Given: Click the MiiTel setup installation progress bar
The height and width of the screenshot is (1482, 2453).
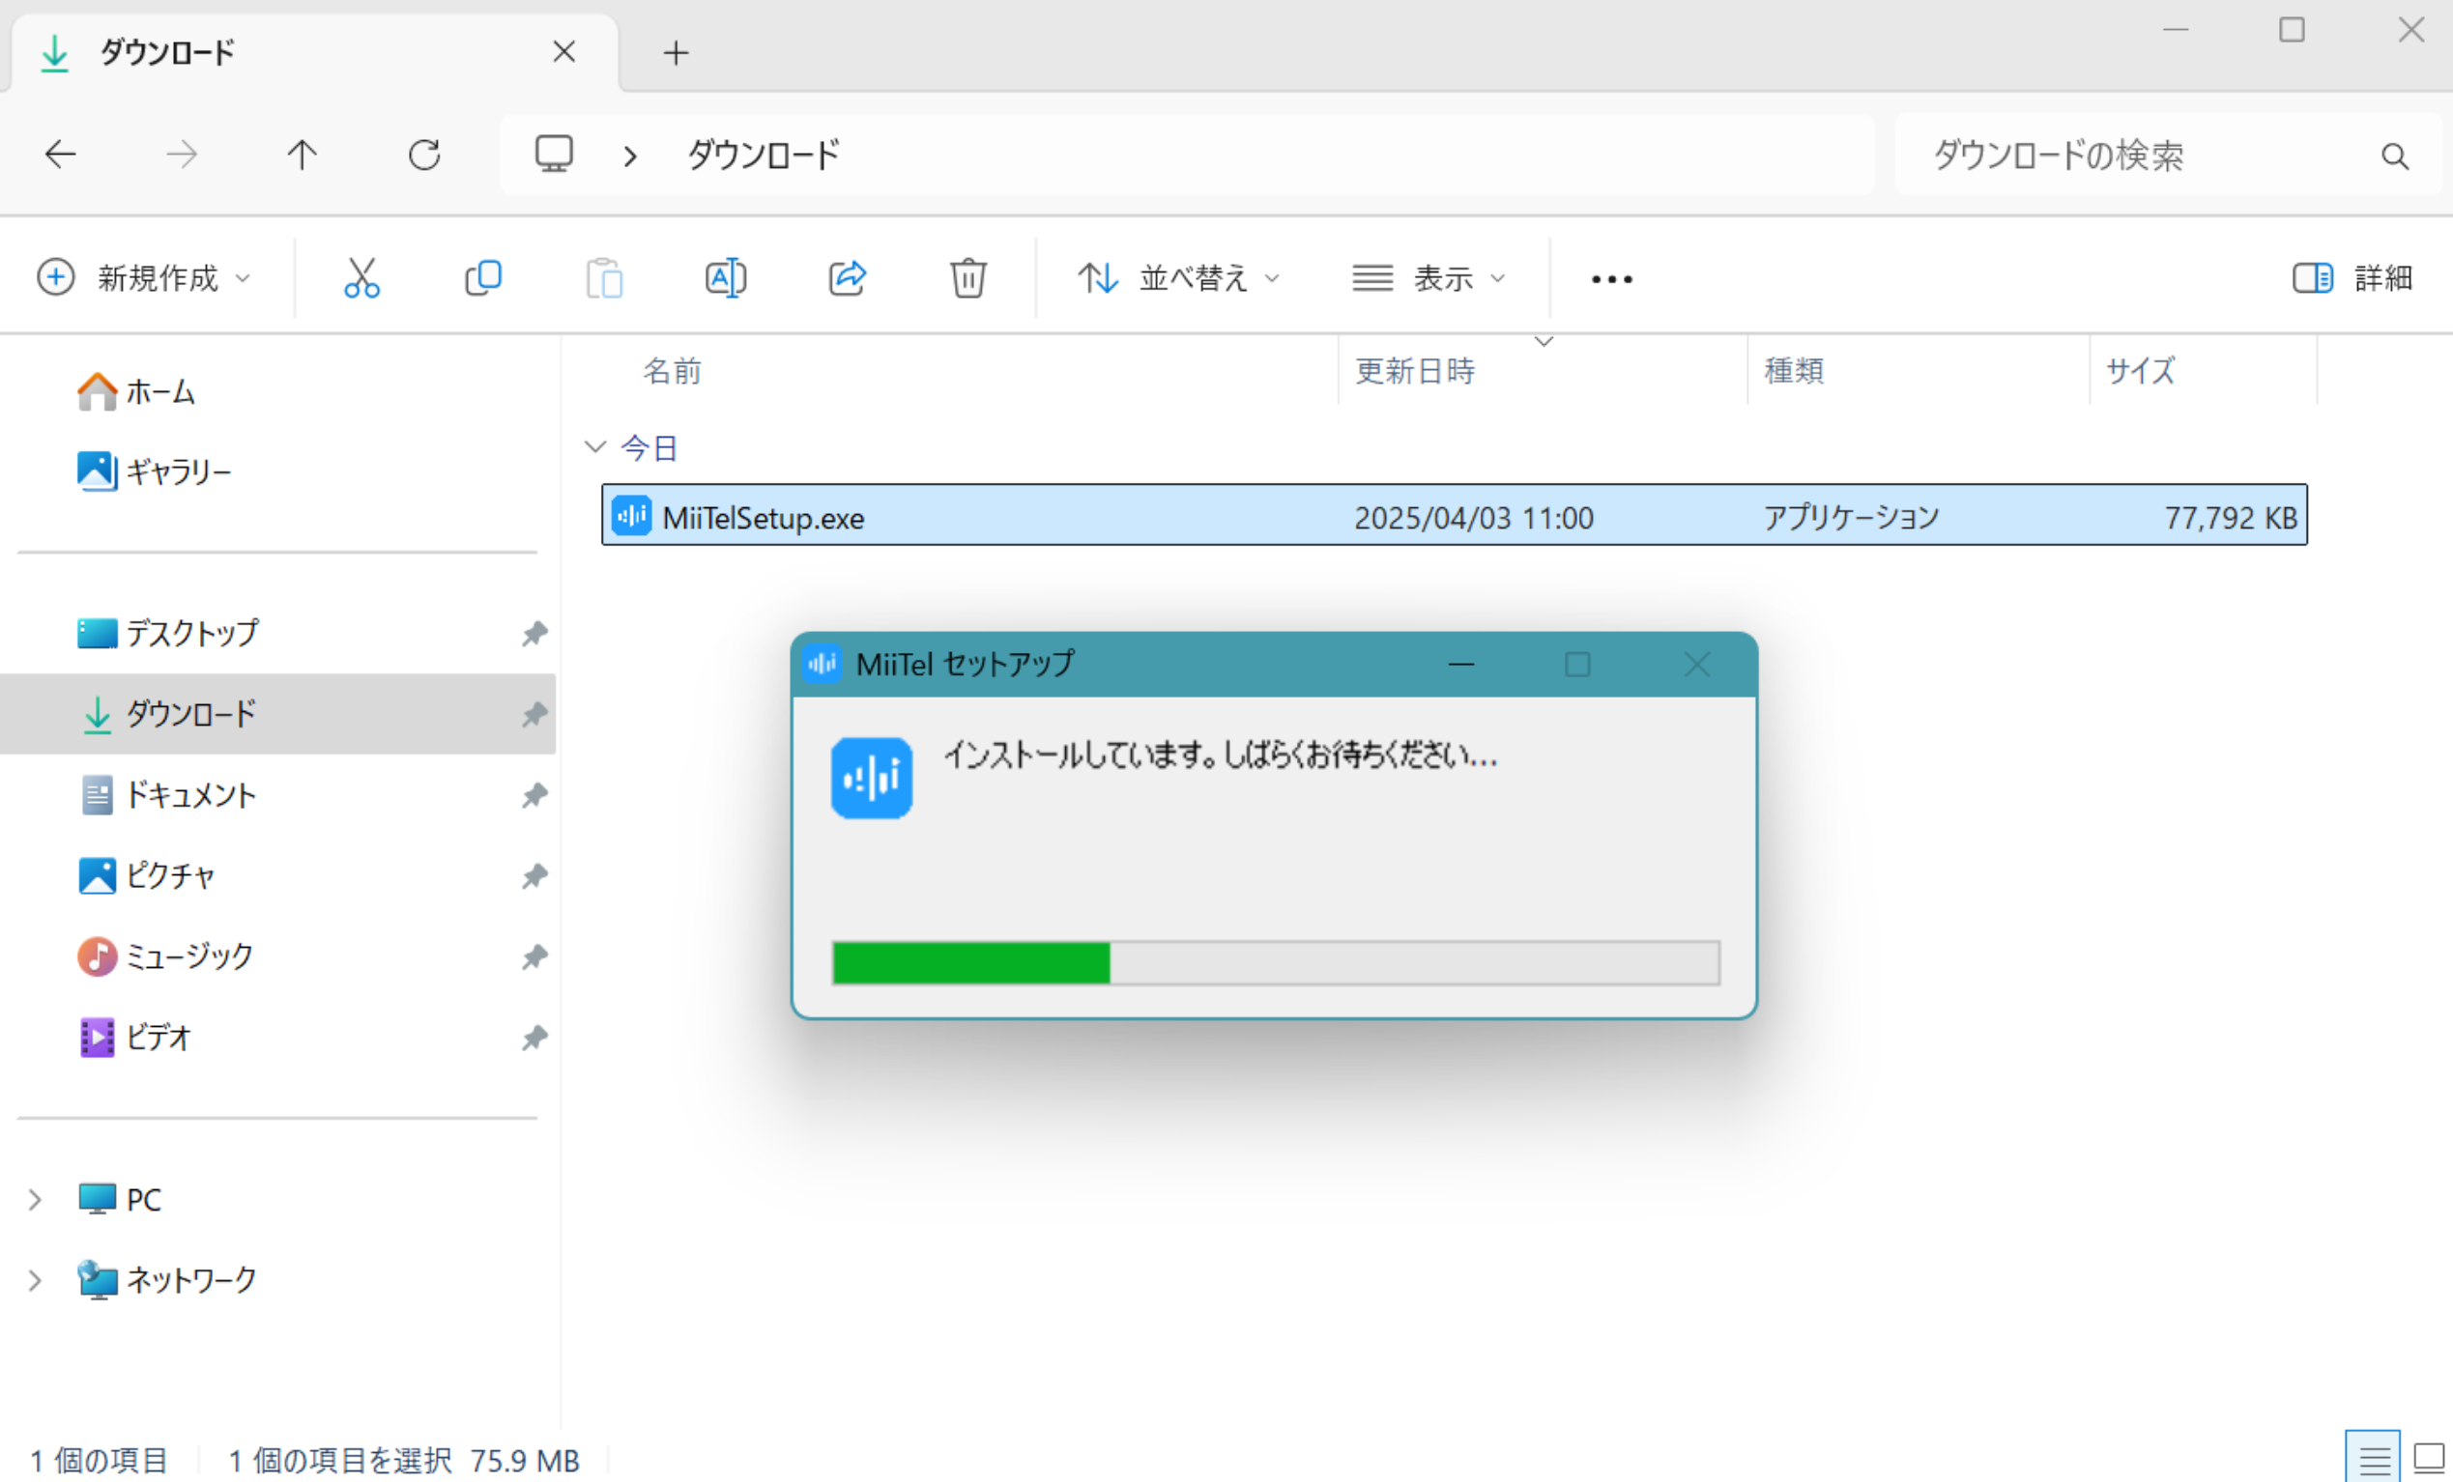Looking at the screenshot, I should (1275, 962).
